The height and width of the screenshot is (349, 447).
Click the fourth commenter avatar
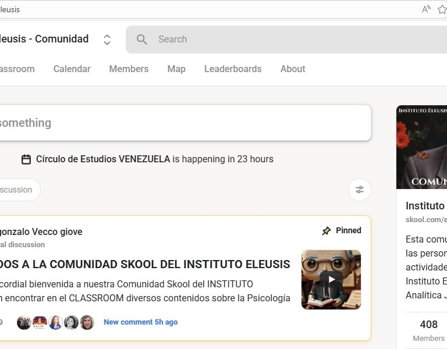click(x=71, y=322)
